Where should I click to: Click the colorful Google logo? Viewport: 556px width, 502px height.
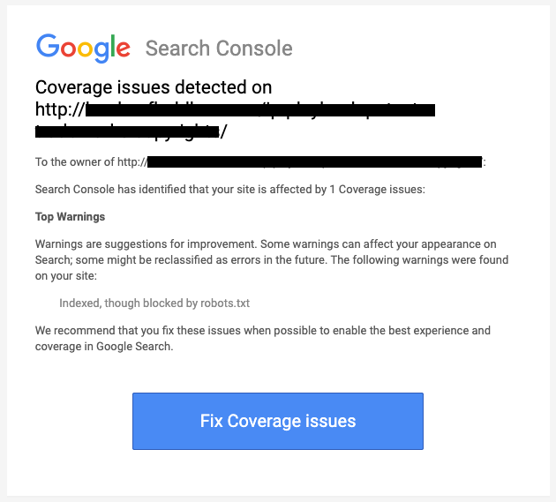point(83,49)
